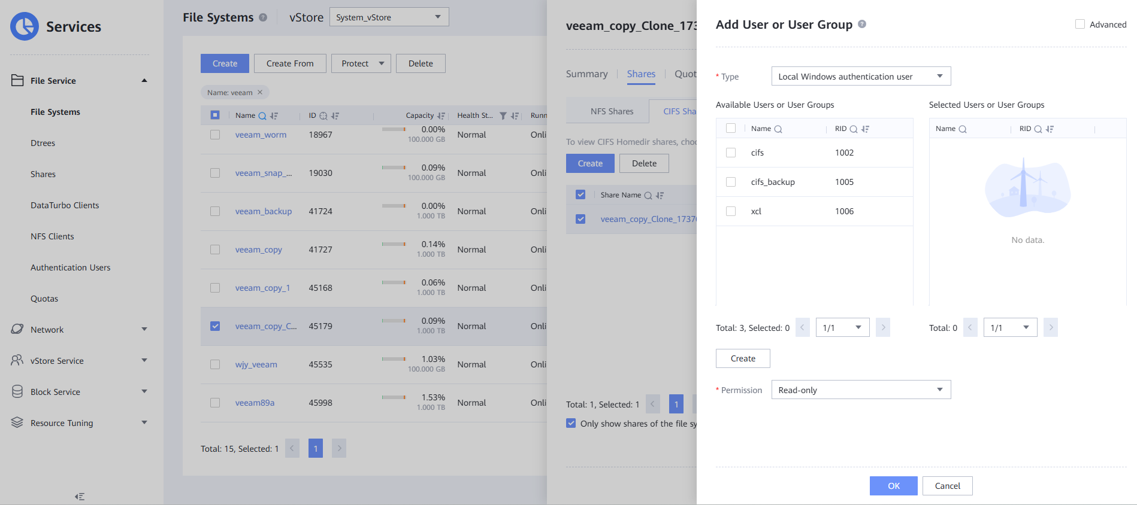Viewport: 1137px width, 505px height.
Task: Click the sort icon in Capacity column
Action: coord(442,116)
